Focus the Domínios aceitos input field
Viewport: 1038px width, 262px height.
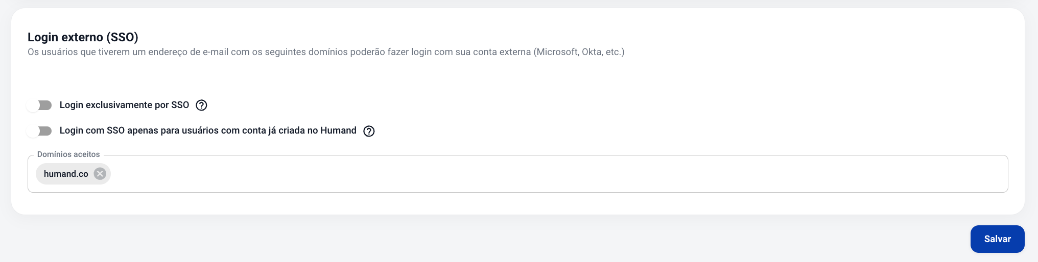[517, 174]
